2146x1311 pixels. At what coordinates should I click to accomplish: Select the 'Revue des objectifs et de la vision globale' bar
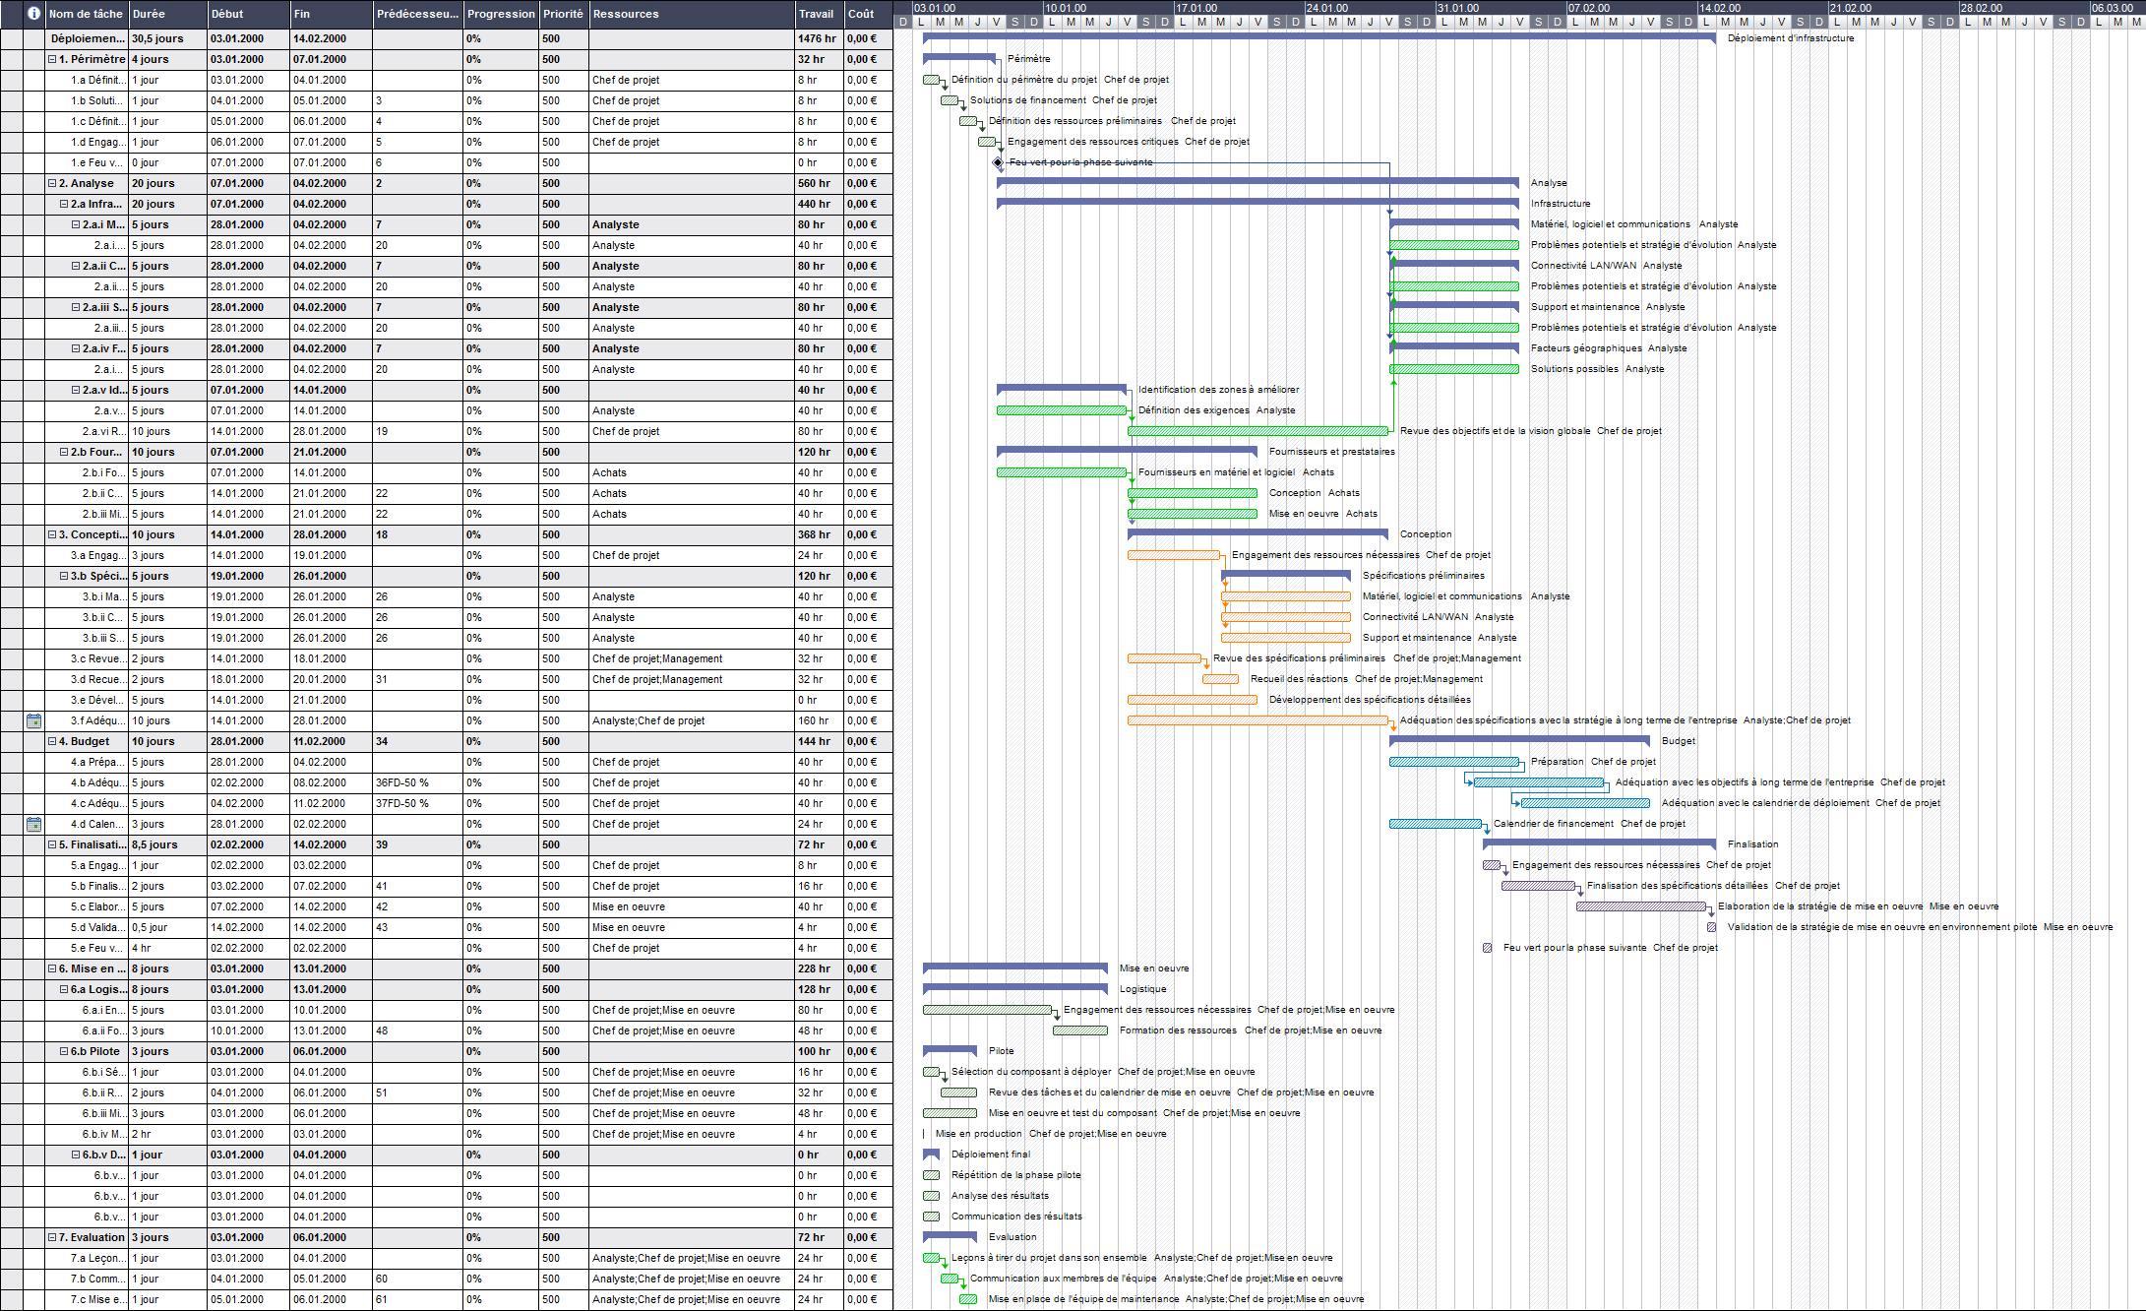tap(1258, 431)
